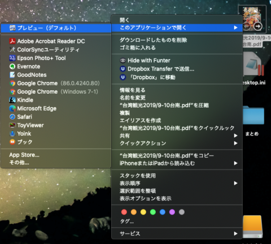Select the yellow external drive icon

point(252,227)
